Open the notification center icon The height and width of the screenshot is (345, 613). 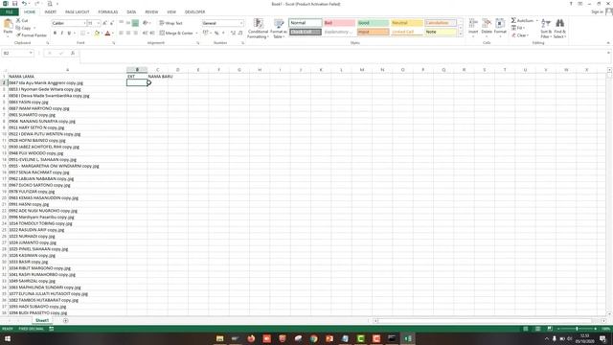pyautogui.click(x=602, y=338)
